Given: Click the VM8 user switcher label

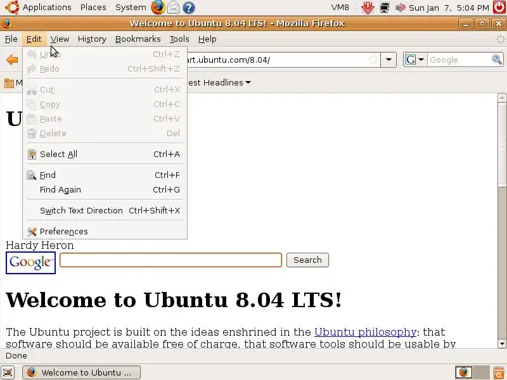Looking at the screenshot, I should pyautogui.click(x=340, y=8).
